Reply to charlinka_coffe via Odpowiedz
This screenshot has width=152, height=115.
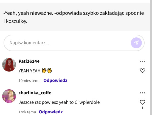click(x=51, y=112)
